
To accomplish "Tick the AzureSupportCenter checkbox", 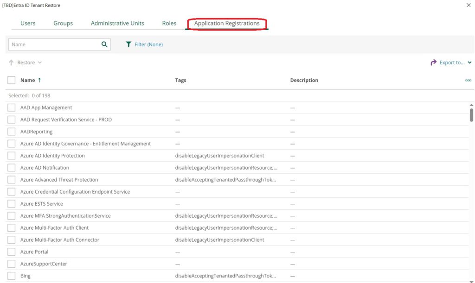I will tap(12, 264).
